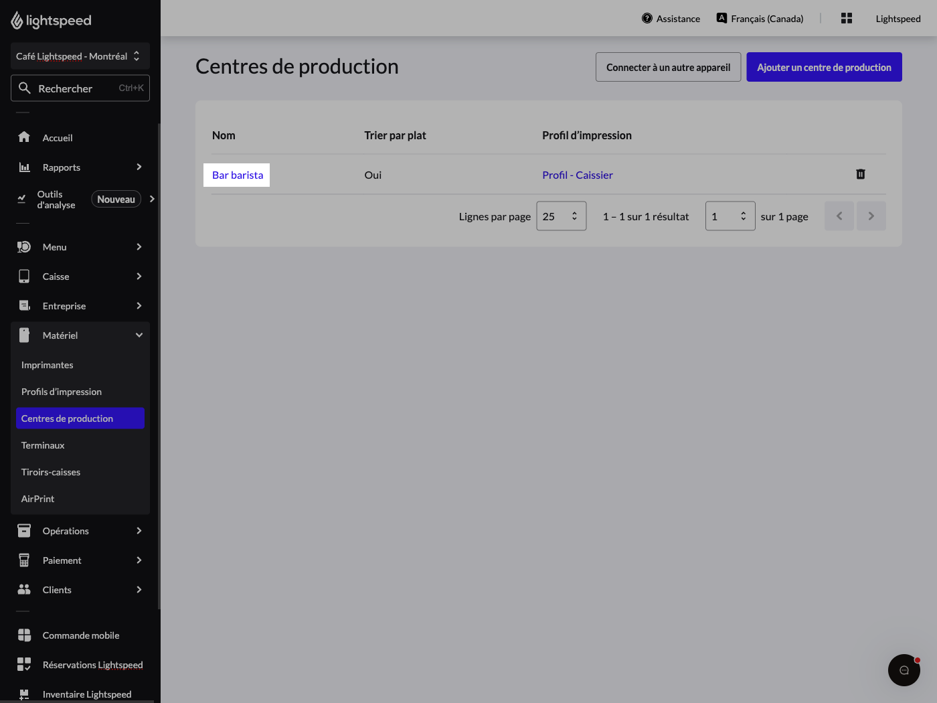
Task: Click the Entreprise icon in sidebar
Action: 24,305
